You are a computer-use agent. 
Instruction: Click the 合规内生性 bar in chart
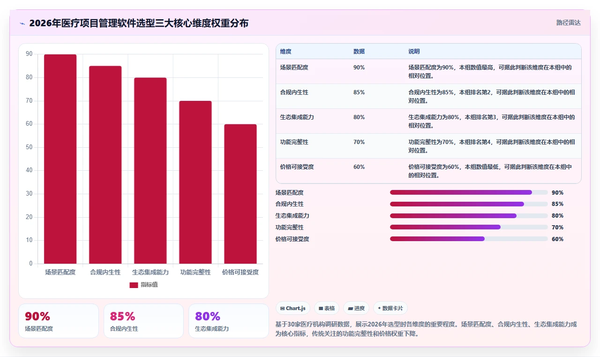(x=105, y=165)
